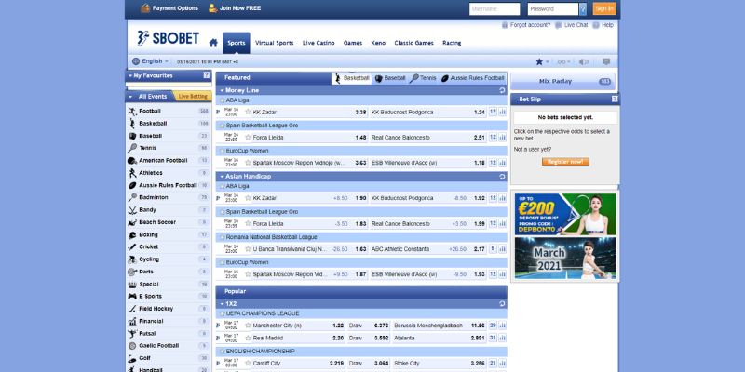Show more markets for Manchester City match
The width and height of the screenshot is (745, 372).
pyautogui.click(x=493, y=325)
